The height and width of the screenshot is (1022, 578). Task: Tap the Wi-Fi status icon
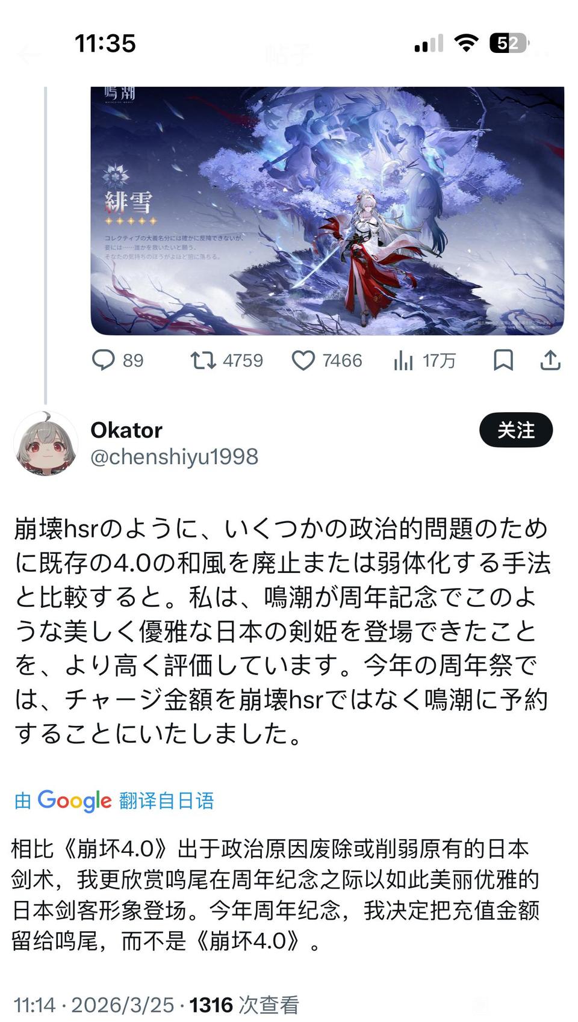click(x=466, y=43)
